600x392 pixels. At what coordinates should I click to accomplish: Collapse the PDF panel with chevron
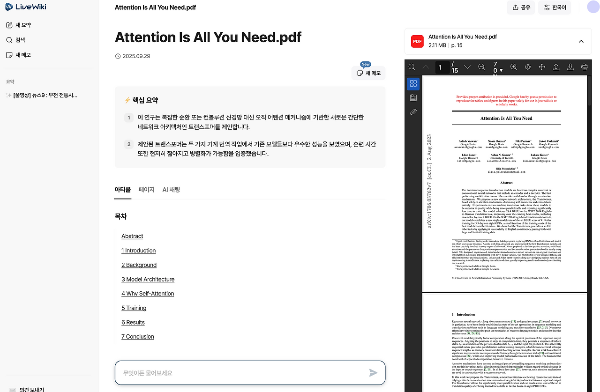[581, 41]
